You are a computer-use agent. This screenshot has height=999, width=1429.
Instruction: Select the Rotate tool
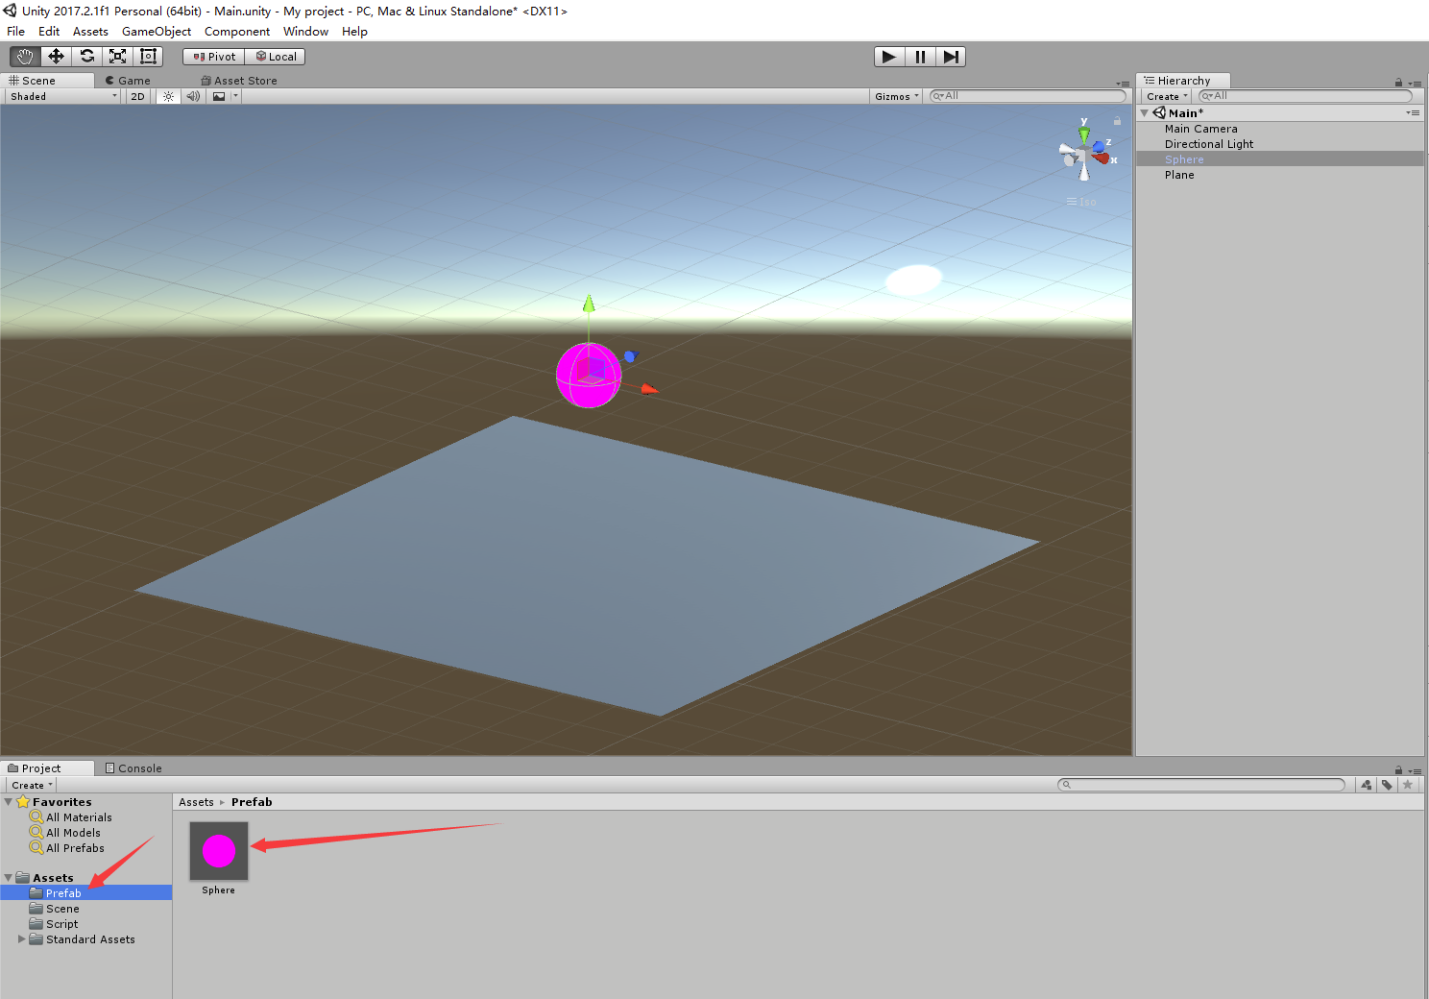click(85, 56)
